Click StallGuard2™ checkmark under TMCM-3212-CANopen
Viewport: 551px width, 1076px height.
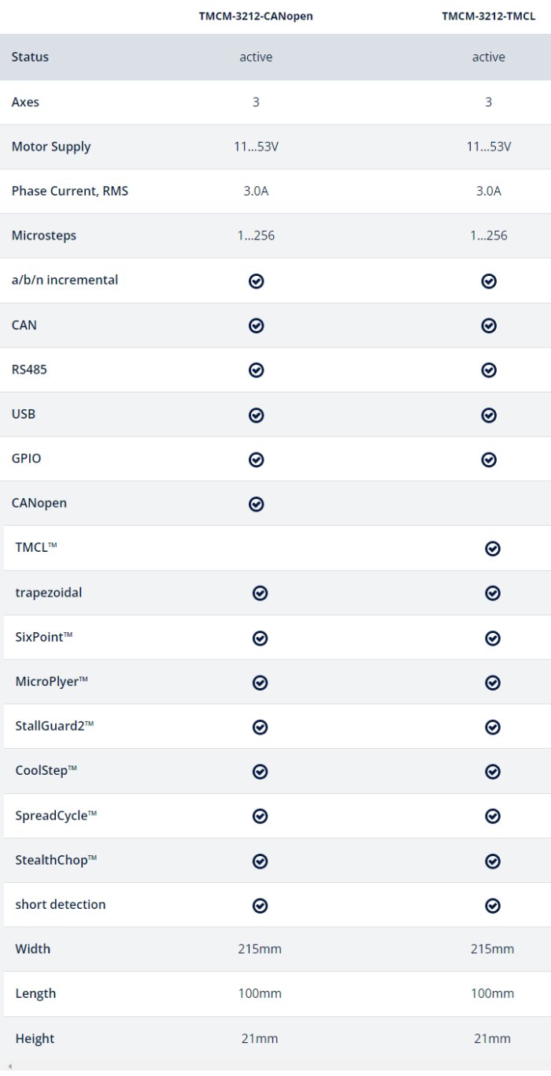pos(260,727)
